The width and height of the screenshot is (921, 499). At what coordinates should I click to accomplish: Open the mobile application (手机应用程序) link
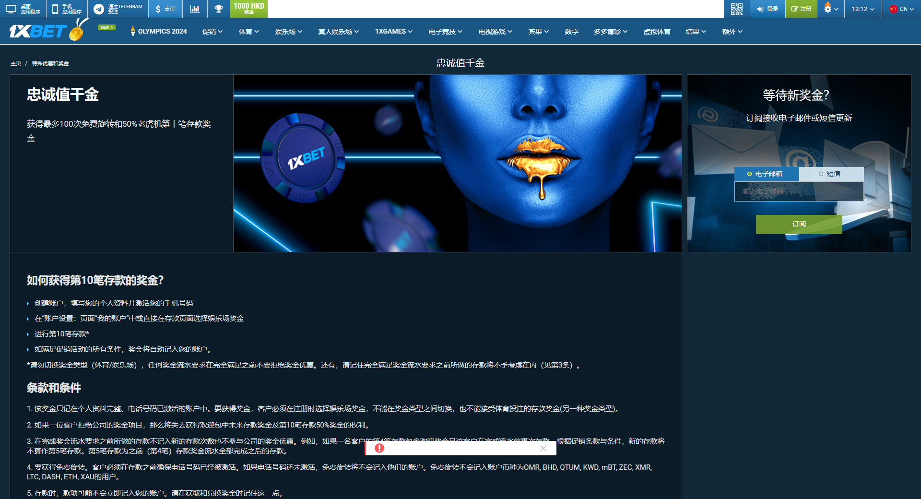[x=67, y=9]
